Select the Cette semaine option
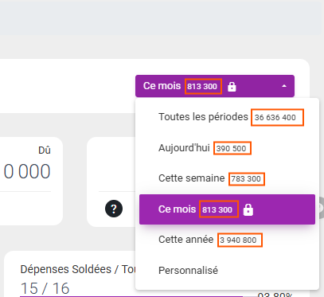Viewport: 324px width, 297px height. coord(227,178)
